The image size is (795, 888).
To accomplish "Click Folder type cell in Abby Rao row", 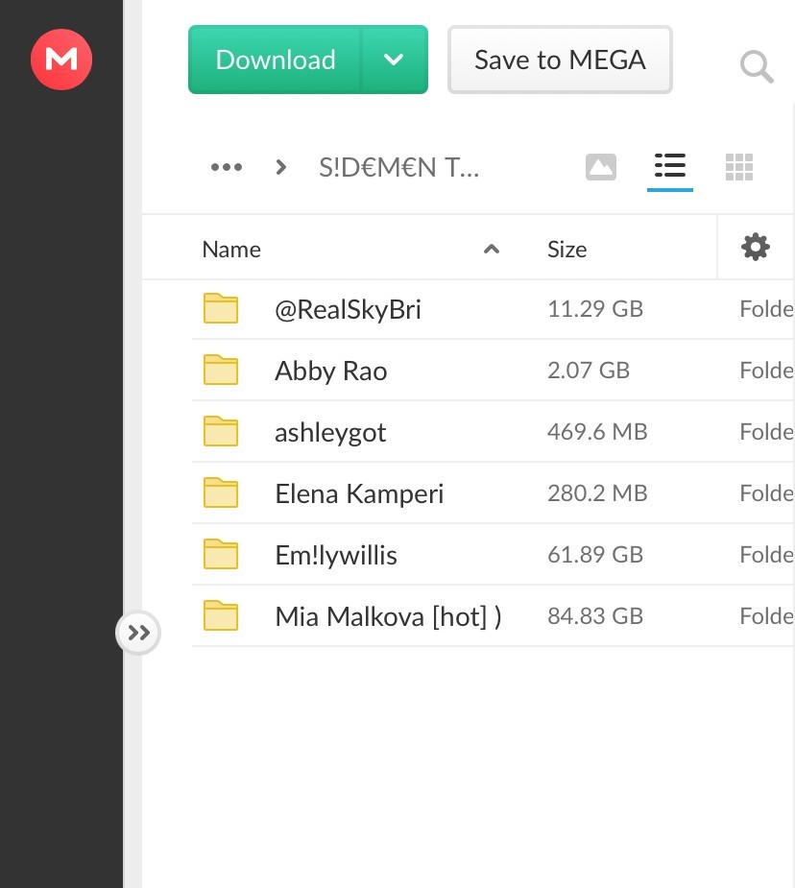I will click(766, 370).
